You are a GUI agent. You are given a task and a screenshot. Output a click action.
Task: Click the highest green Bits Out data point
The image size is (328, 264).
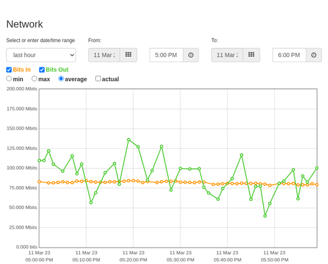click(x=129, y=140)
